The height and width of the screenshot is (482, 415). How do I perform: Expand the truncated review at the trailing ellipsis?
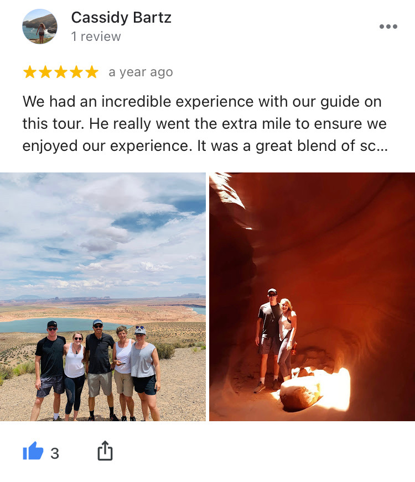pos(382,146)
